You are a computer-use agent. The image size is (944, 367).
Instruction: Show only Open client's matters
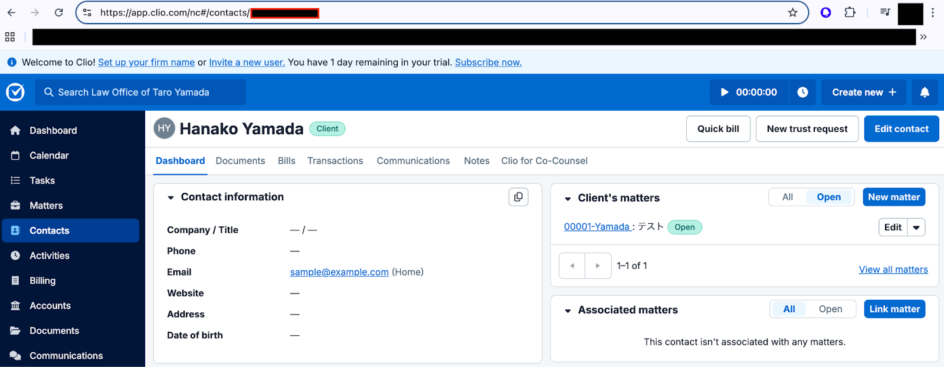(828, 197)
